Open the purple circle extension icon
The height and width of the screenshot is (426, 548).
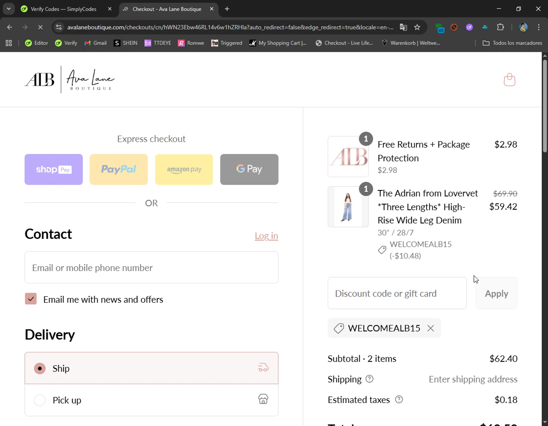tap(469, 27)
